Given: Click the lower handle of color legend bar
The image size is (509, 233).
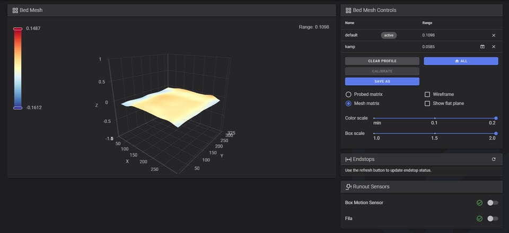Looking at the screenshot, I should (17, 108).
